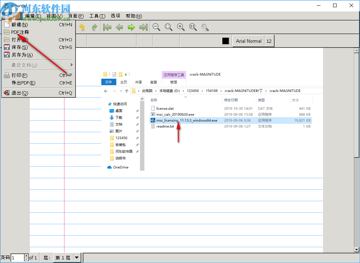Jump to the last page icon

tap(143, 27)
